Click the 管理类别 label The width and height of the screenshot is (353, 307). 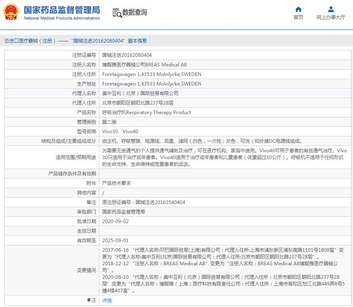click(x=87, y=122)
